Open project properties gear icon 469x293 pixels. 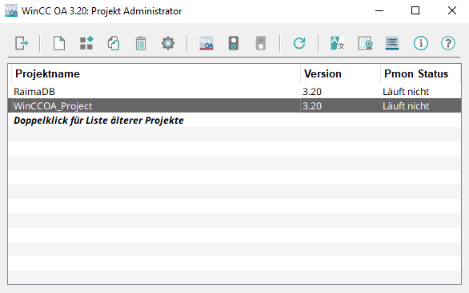click(x=168, y=43)
